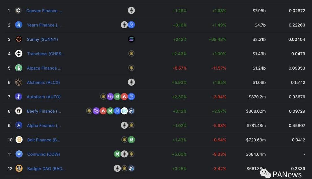Go to Alchemix (ALCX) page
This screenshot has height=179, width=312.
click(43, 82)
